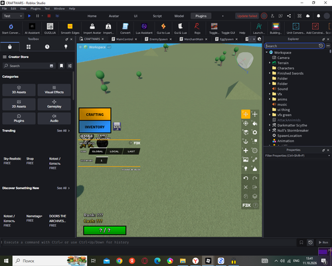Expand the anims folder
Screen dimensions: 332x266
[x=270, y=99]
